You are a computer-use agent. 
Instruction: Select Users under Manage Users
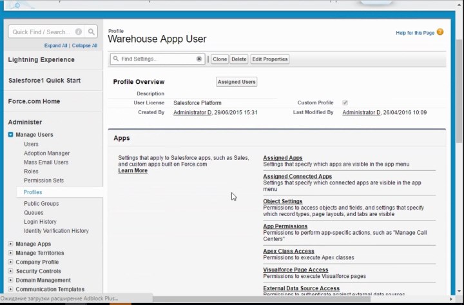[x=31, y=144]
